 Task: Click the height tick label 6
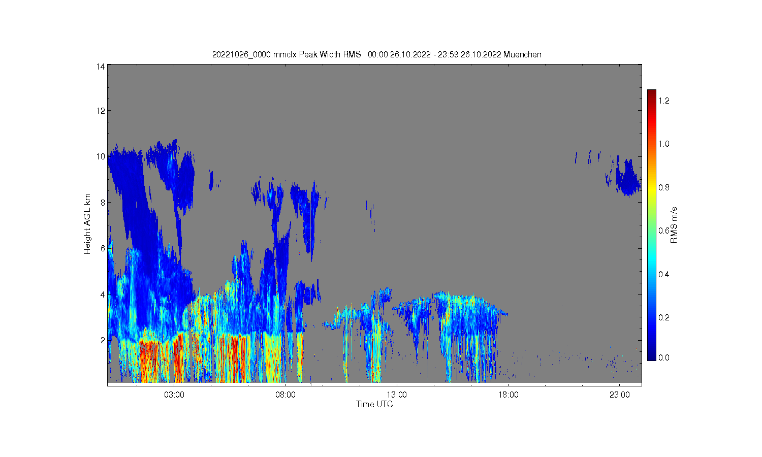103,248
